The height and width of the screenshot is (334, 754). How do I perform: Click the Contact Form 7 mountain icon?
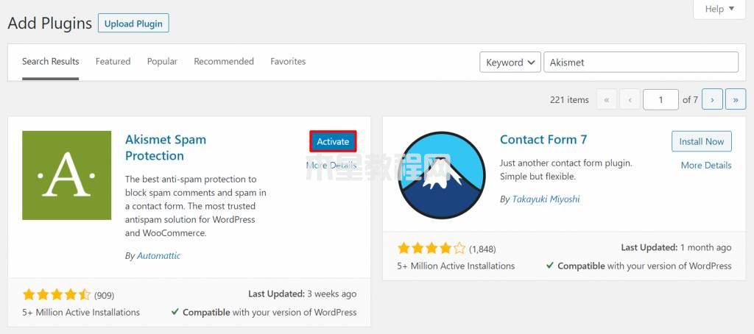tap(442, 175)
